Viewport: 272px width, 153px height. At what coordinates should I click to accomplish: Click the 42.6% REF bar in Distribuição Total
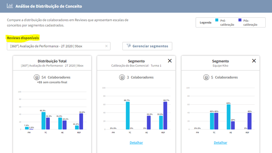click(81, 122)
